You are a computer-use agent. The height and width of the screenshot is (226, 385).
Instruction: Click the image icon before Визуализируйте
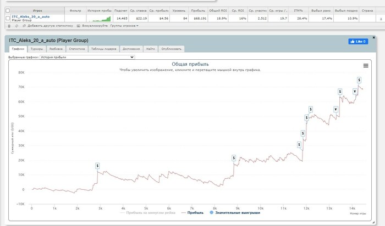pyautogui.click(x=78, y=26)
